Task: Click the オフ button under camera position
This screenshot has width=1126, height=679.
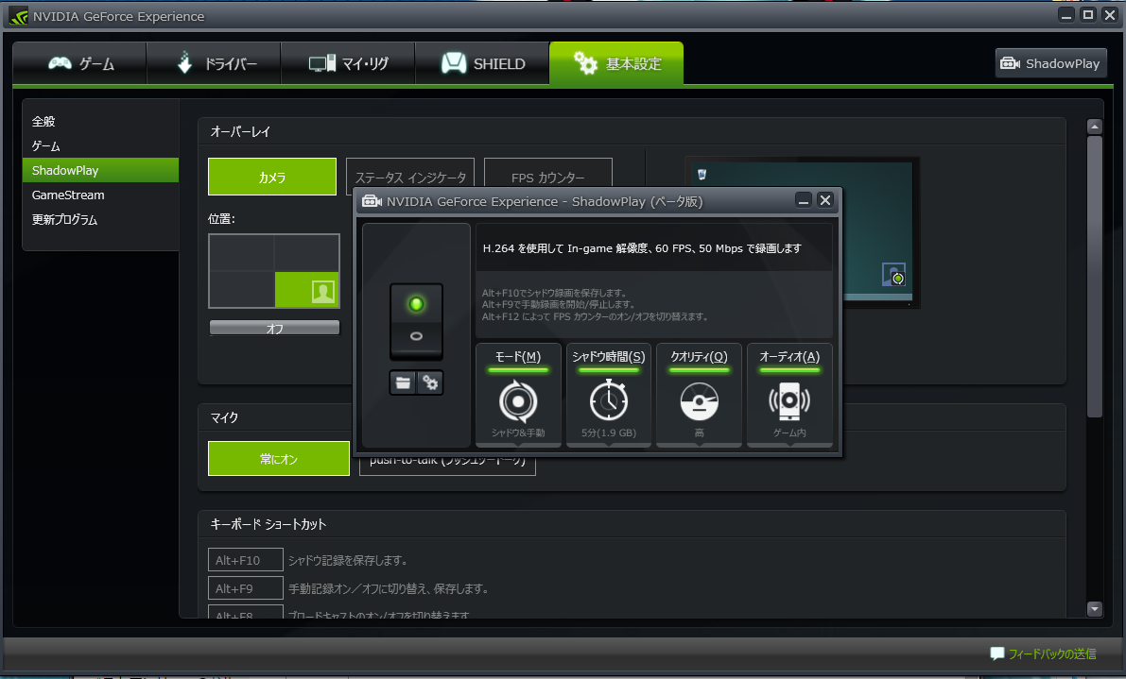Action: click(274, 329)
